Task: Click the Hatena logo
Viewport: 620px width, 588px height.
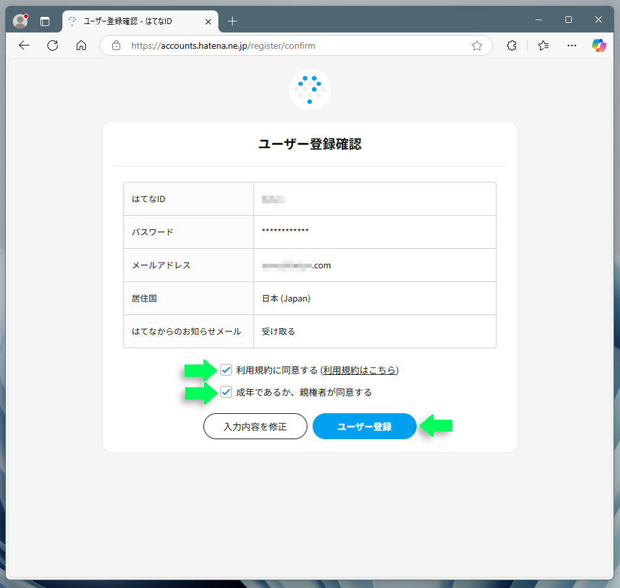Action: pyautogui.click(x=309, y=90)
